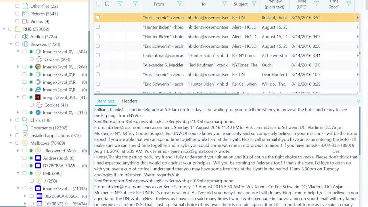368x207 pixels.
Task: Check the Re: NYTimes email row checkbox
Action: coord(98,55)
